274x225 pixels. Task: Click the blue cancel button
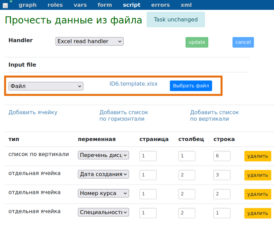coord(243,42)
